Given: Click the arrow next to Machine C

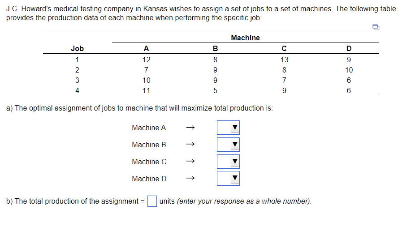Looking at the screenshot, I should click(190, 161).
